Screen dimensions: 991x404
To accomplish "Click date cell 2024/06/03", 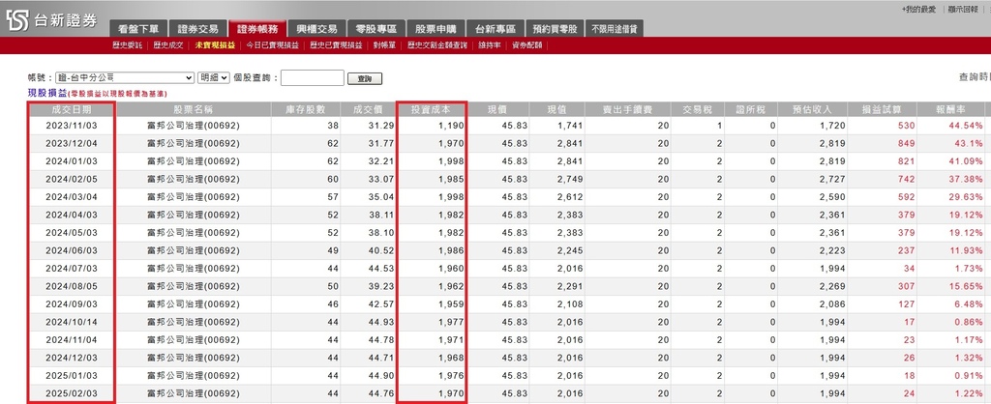I will (x=72, y=250).
